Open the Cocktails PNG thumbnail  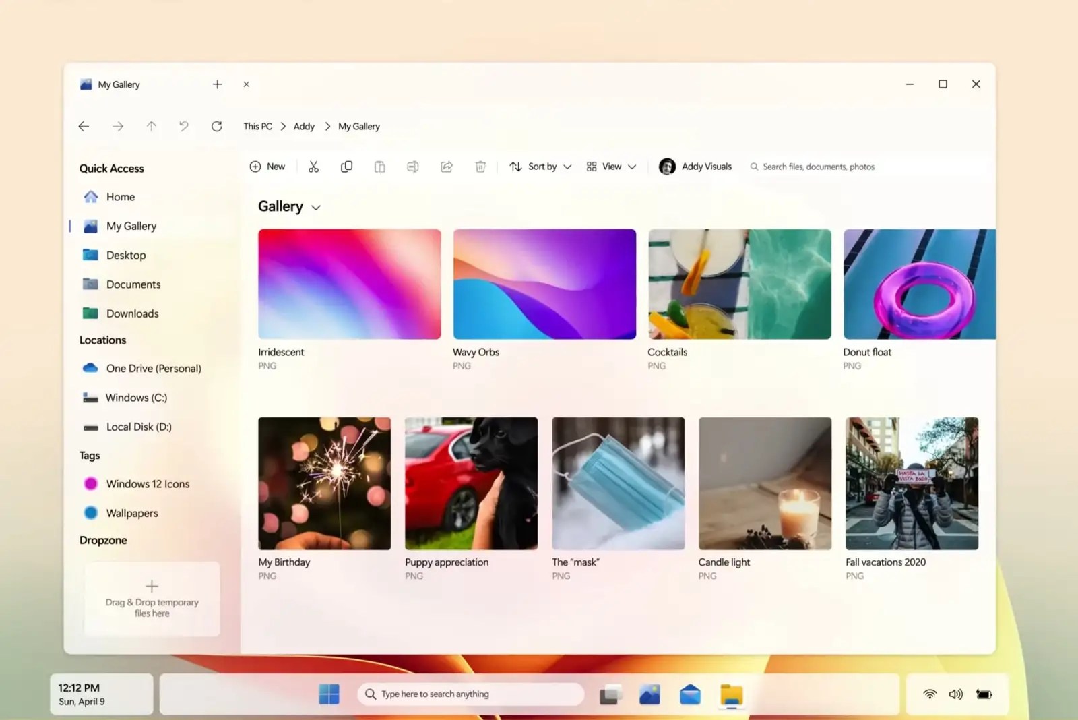[738, 283]
